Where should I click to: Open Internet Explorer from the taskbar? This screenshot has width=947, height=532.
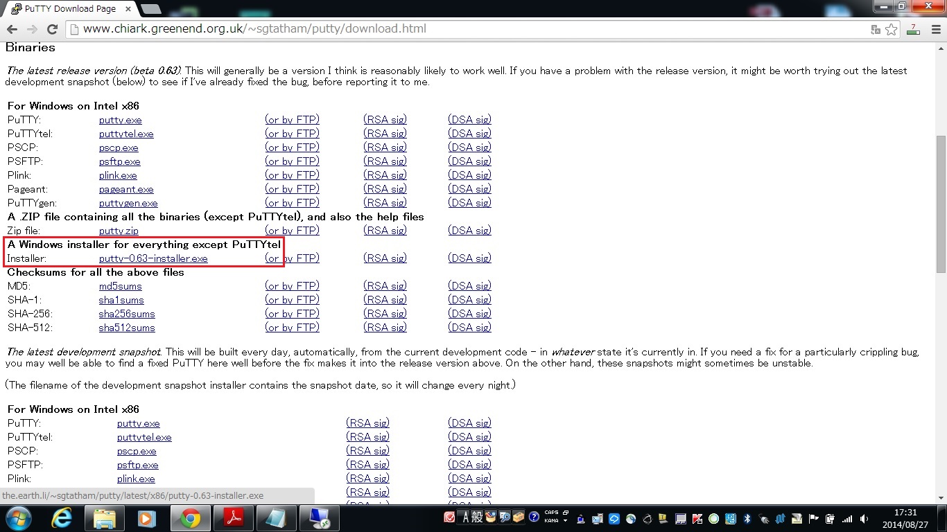[62, 517]
